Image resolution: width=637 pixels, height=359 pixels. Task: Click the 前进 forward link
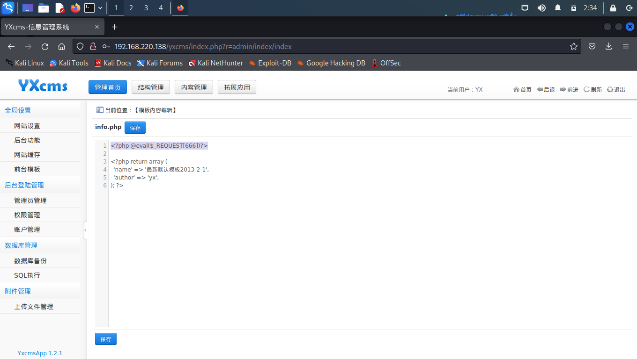[569, 90]
